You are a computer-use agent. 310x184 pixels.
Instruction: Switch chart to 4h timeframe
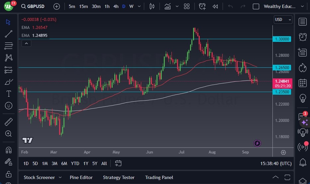coord(116,6)
